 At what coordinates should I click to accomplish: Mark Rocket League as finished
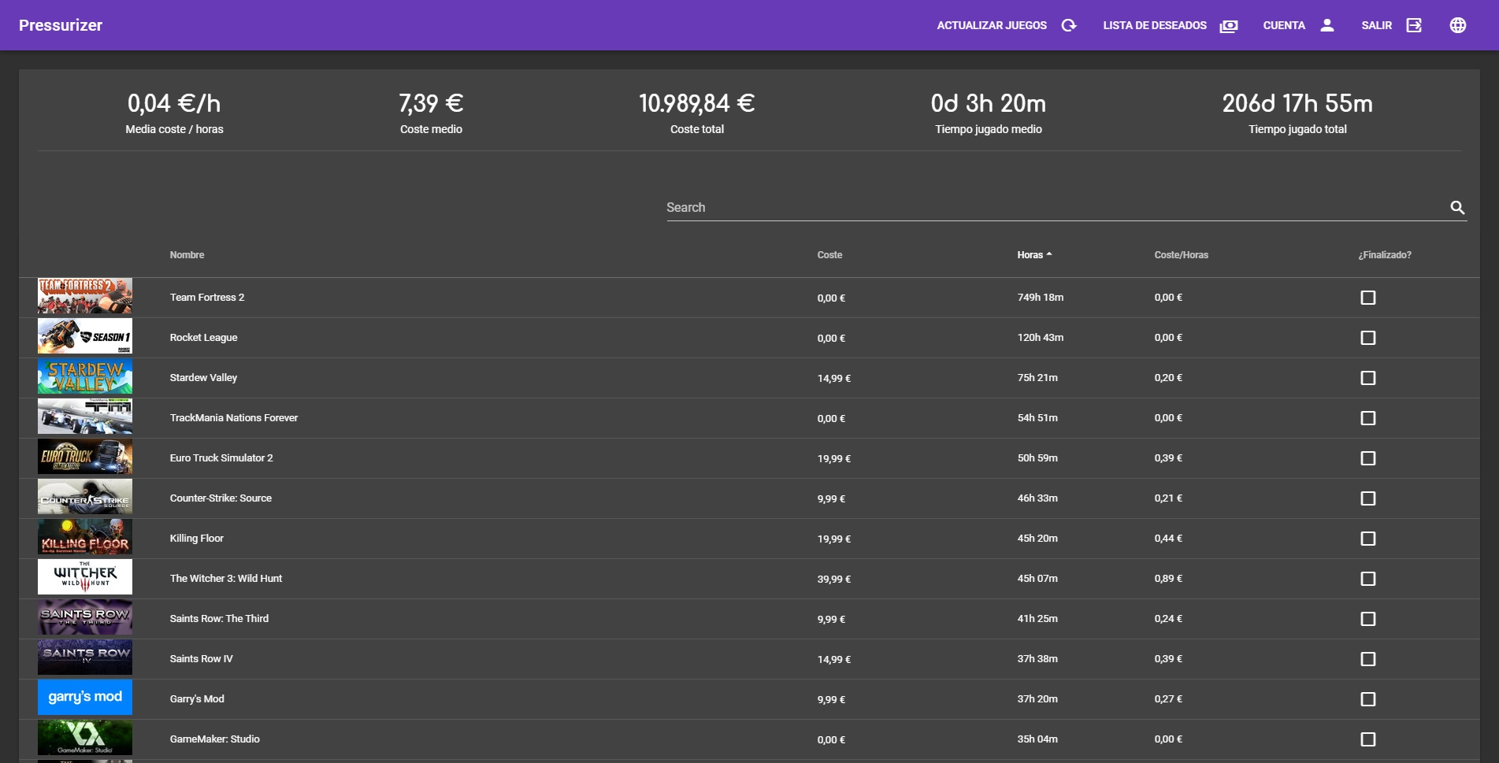1368,338
